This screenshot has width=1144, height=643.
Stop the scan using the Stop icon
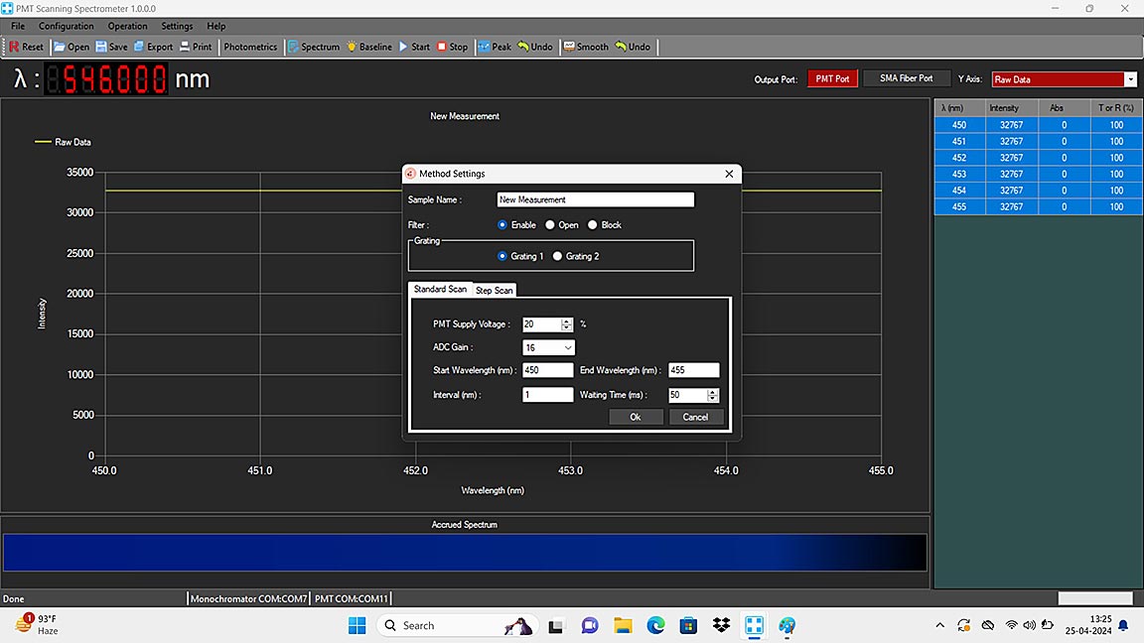point(452,47)
